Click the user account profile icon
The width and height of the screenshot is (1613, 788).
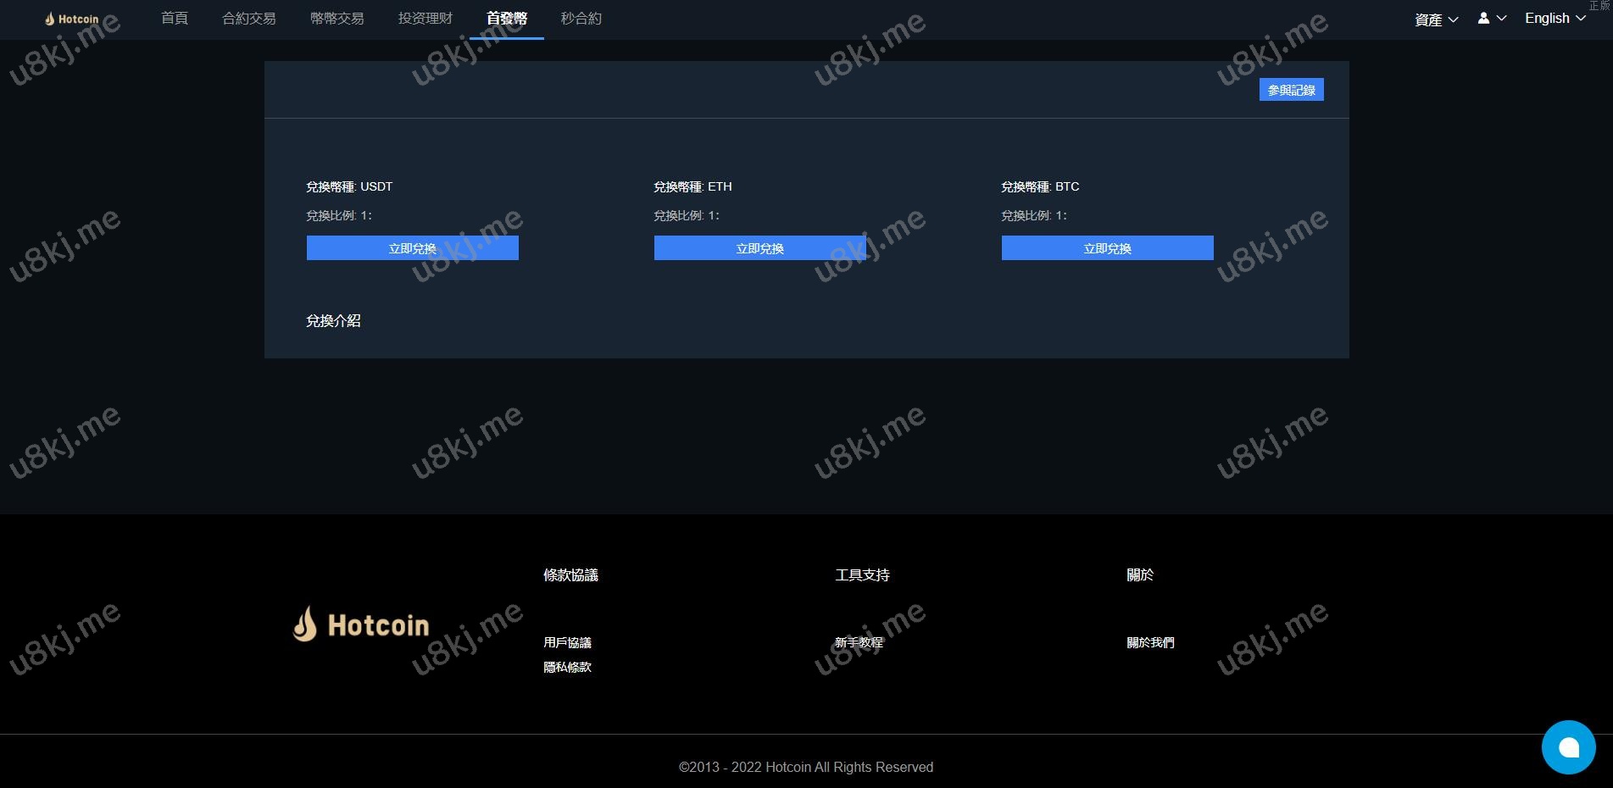[1483, 18]
